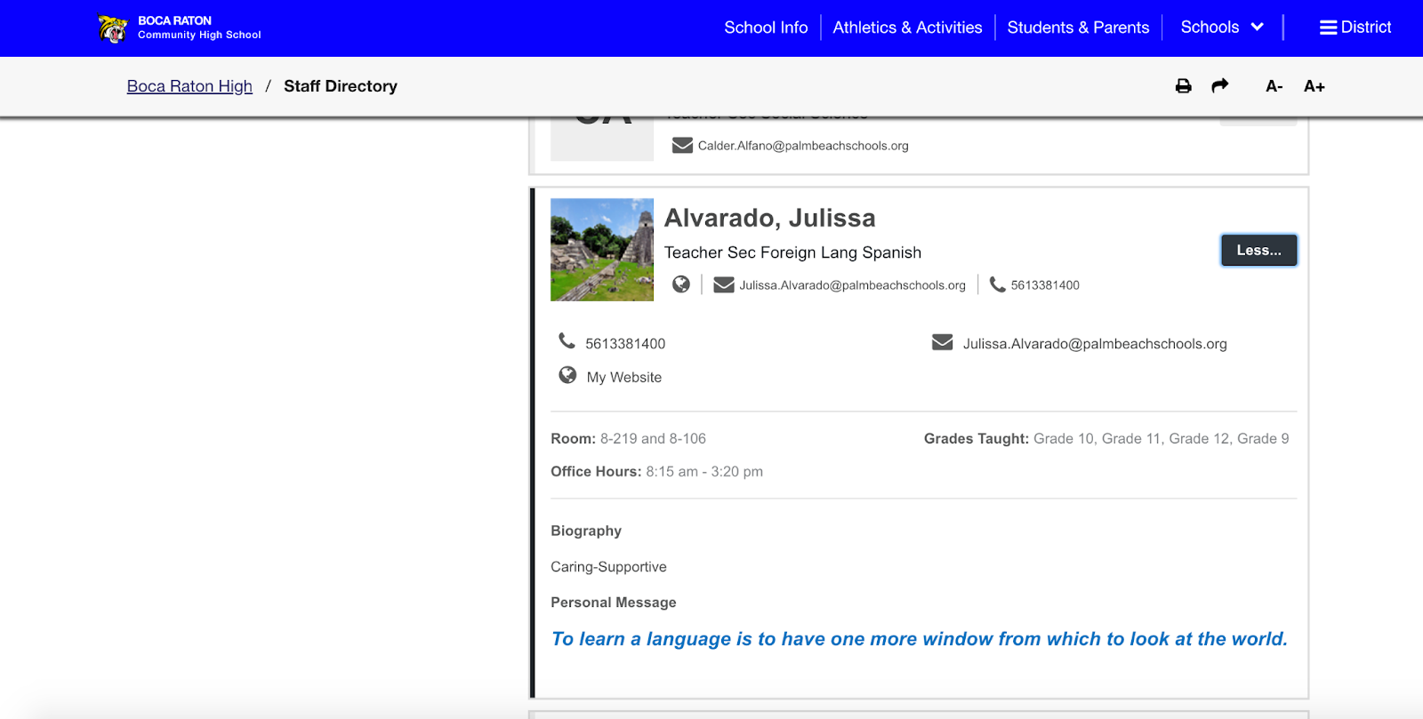
Task: Click envelope icon in expanded details section
Action: coord(942,342)
